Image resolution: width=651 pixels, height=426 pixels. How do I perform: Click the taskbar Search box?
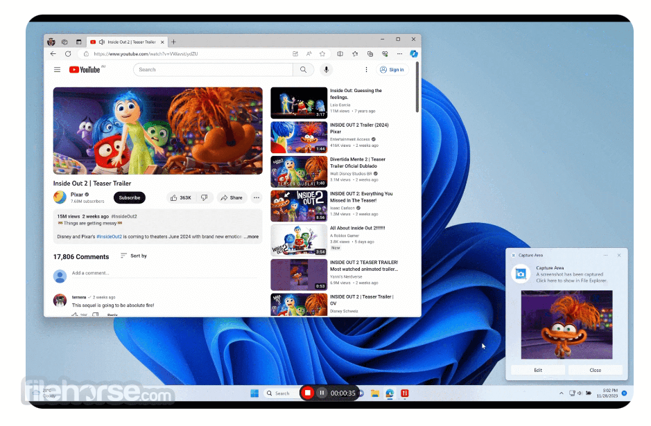coord(281,393)
